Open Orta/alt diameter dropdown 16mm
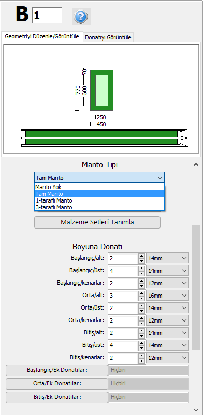Image resolution: width=203 pixels, height=415 pixels. 167,296
